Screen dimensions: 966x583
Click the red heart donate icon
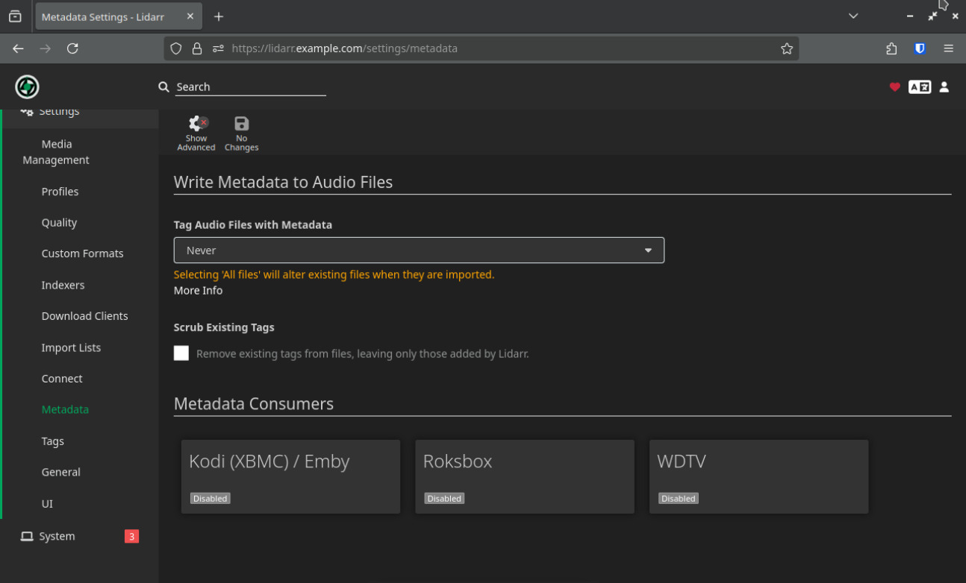[x=894, y=87]
